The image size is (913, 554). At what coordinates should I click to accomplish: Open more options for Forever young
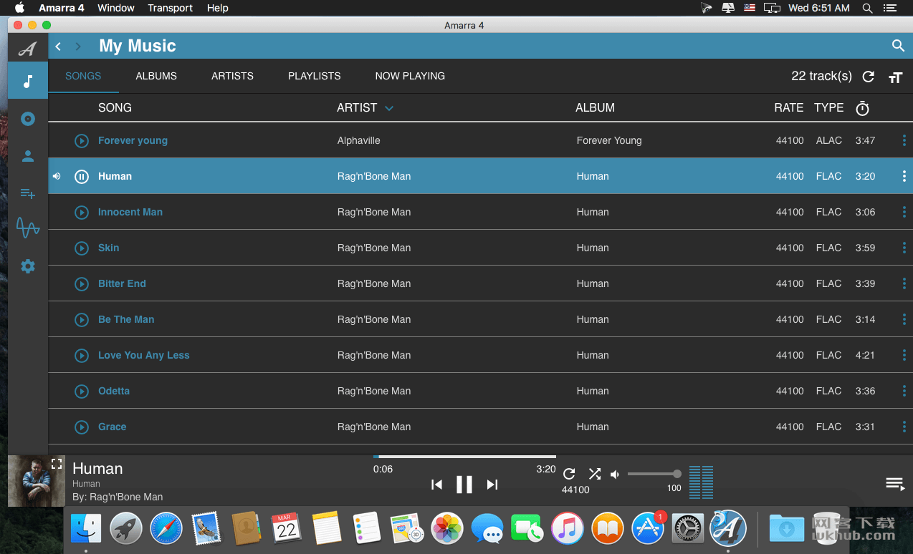[904, 140]
